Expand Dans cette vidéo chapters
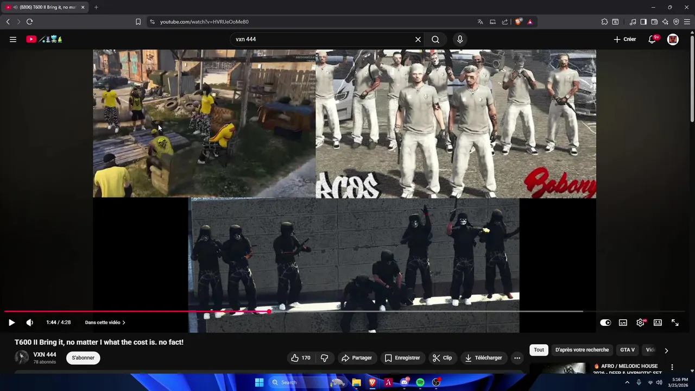 [x=105, y=323]
